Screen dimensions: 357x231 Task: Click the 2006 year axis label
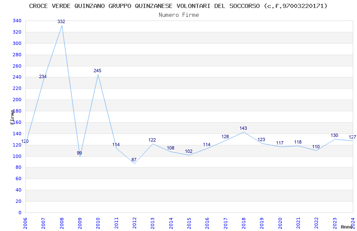pyautogui.click(x=25, y=223)
